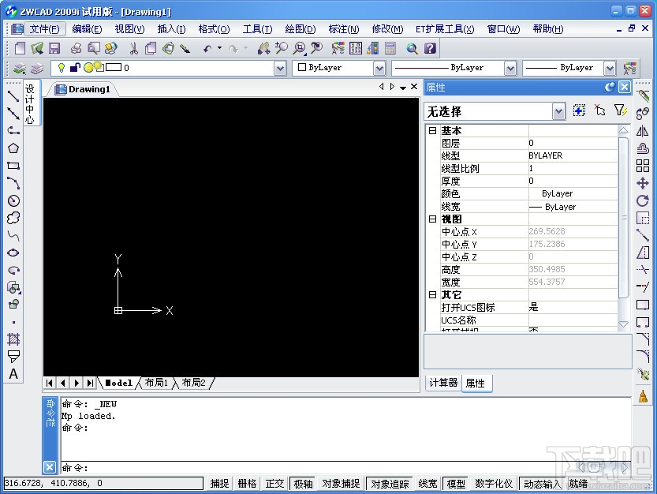Select the Hatch tool
The image size is (657, 494).
tap(13, 339)
